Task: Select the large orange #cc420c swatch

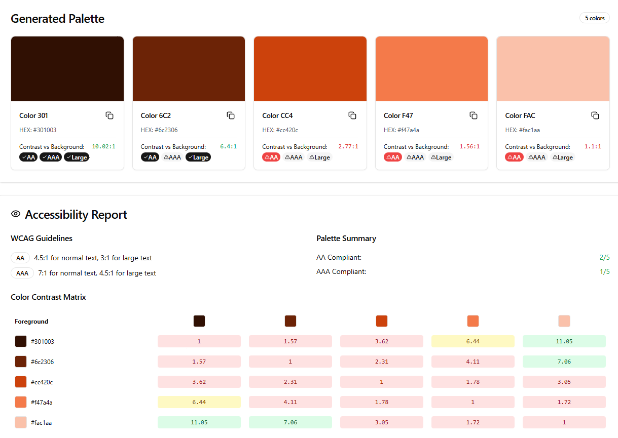Action: pos(310,69)
